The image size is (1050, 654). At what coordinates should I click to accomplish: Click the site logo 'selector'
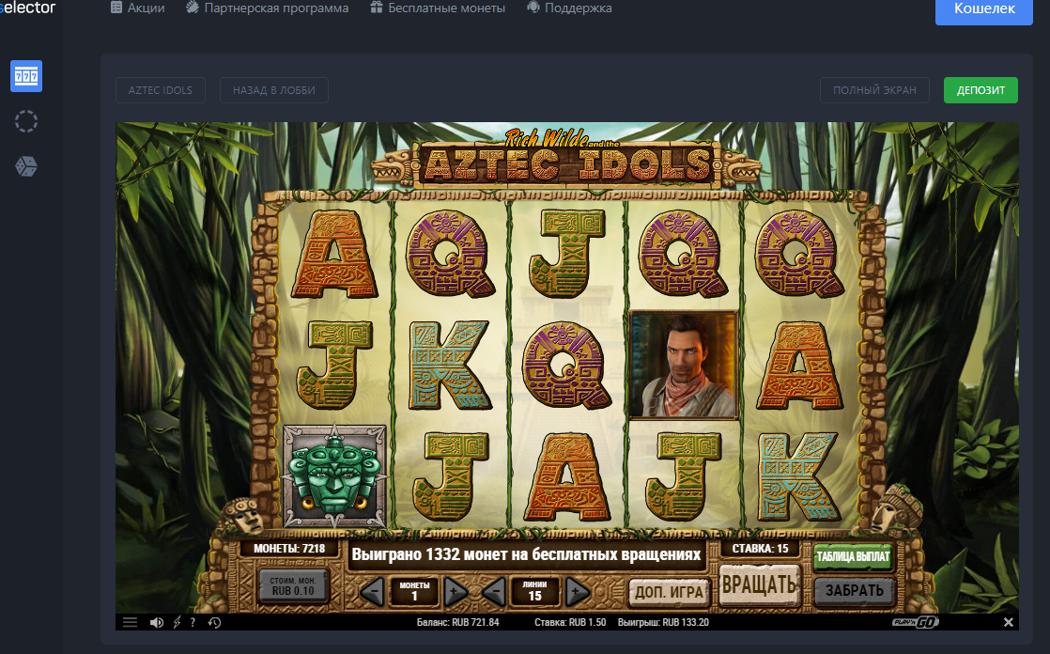[x=27, y=8]
